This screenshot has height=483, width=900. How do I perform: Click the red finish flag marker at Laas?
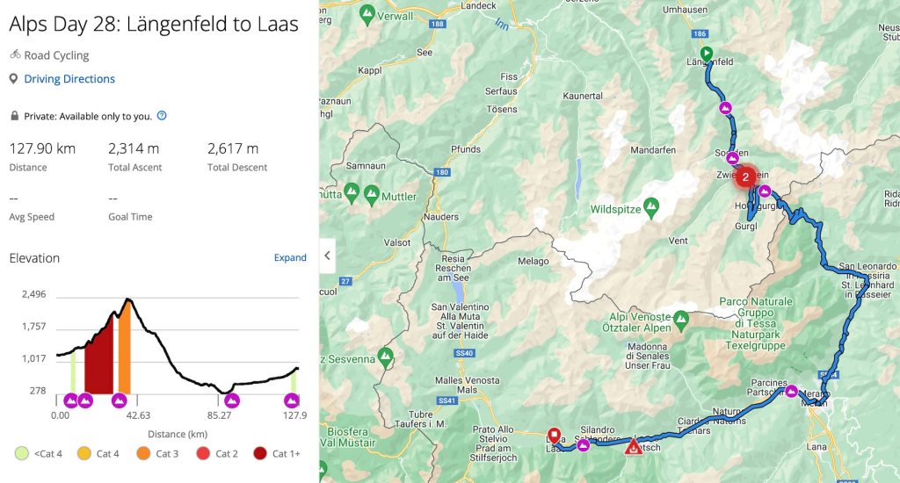point(554,434)
